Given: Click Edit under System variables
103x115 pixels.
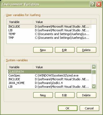Looking at the screenshot, I should tap(65, 95).
